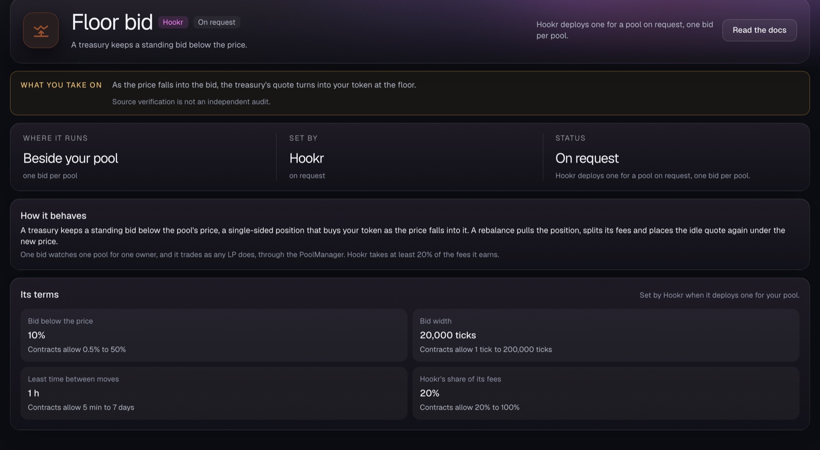Viewport: 820px width, 450px height.
Task: Click 'one bid per pool' under Beside your pool
Action: pos(50,176)
